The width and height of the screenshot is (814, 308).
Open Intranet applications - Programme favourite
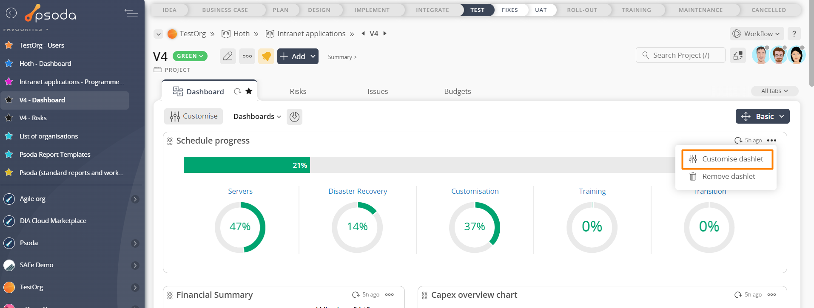tap(71, 82)
